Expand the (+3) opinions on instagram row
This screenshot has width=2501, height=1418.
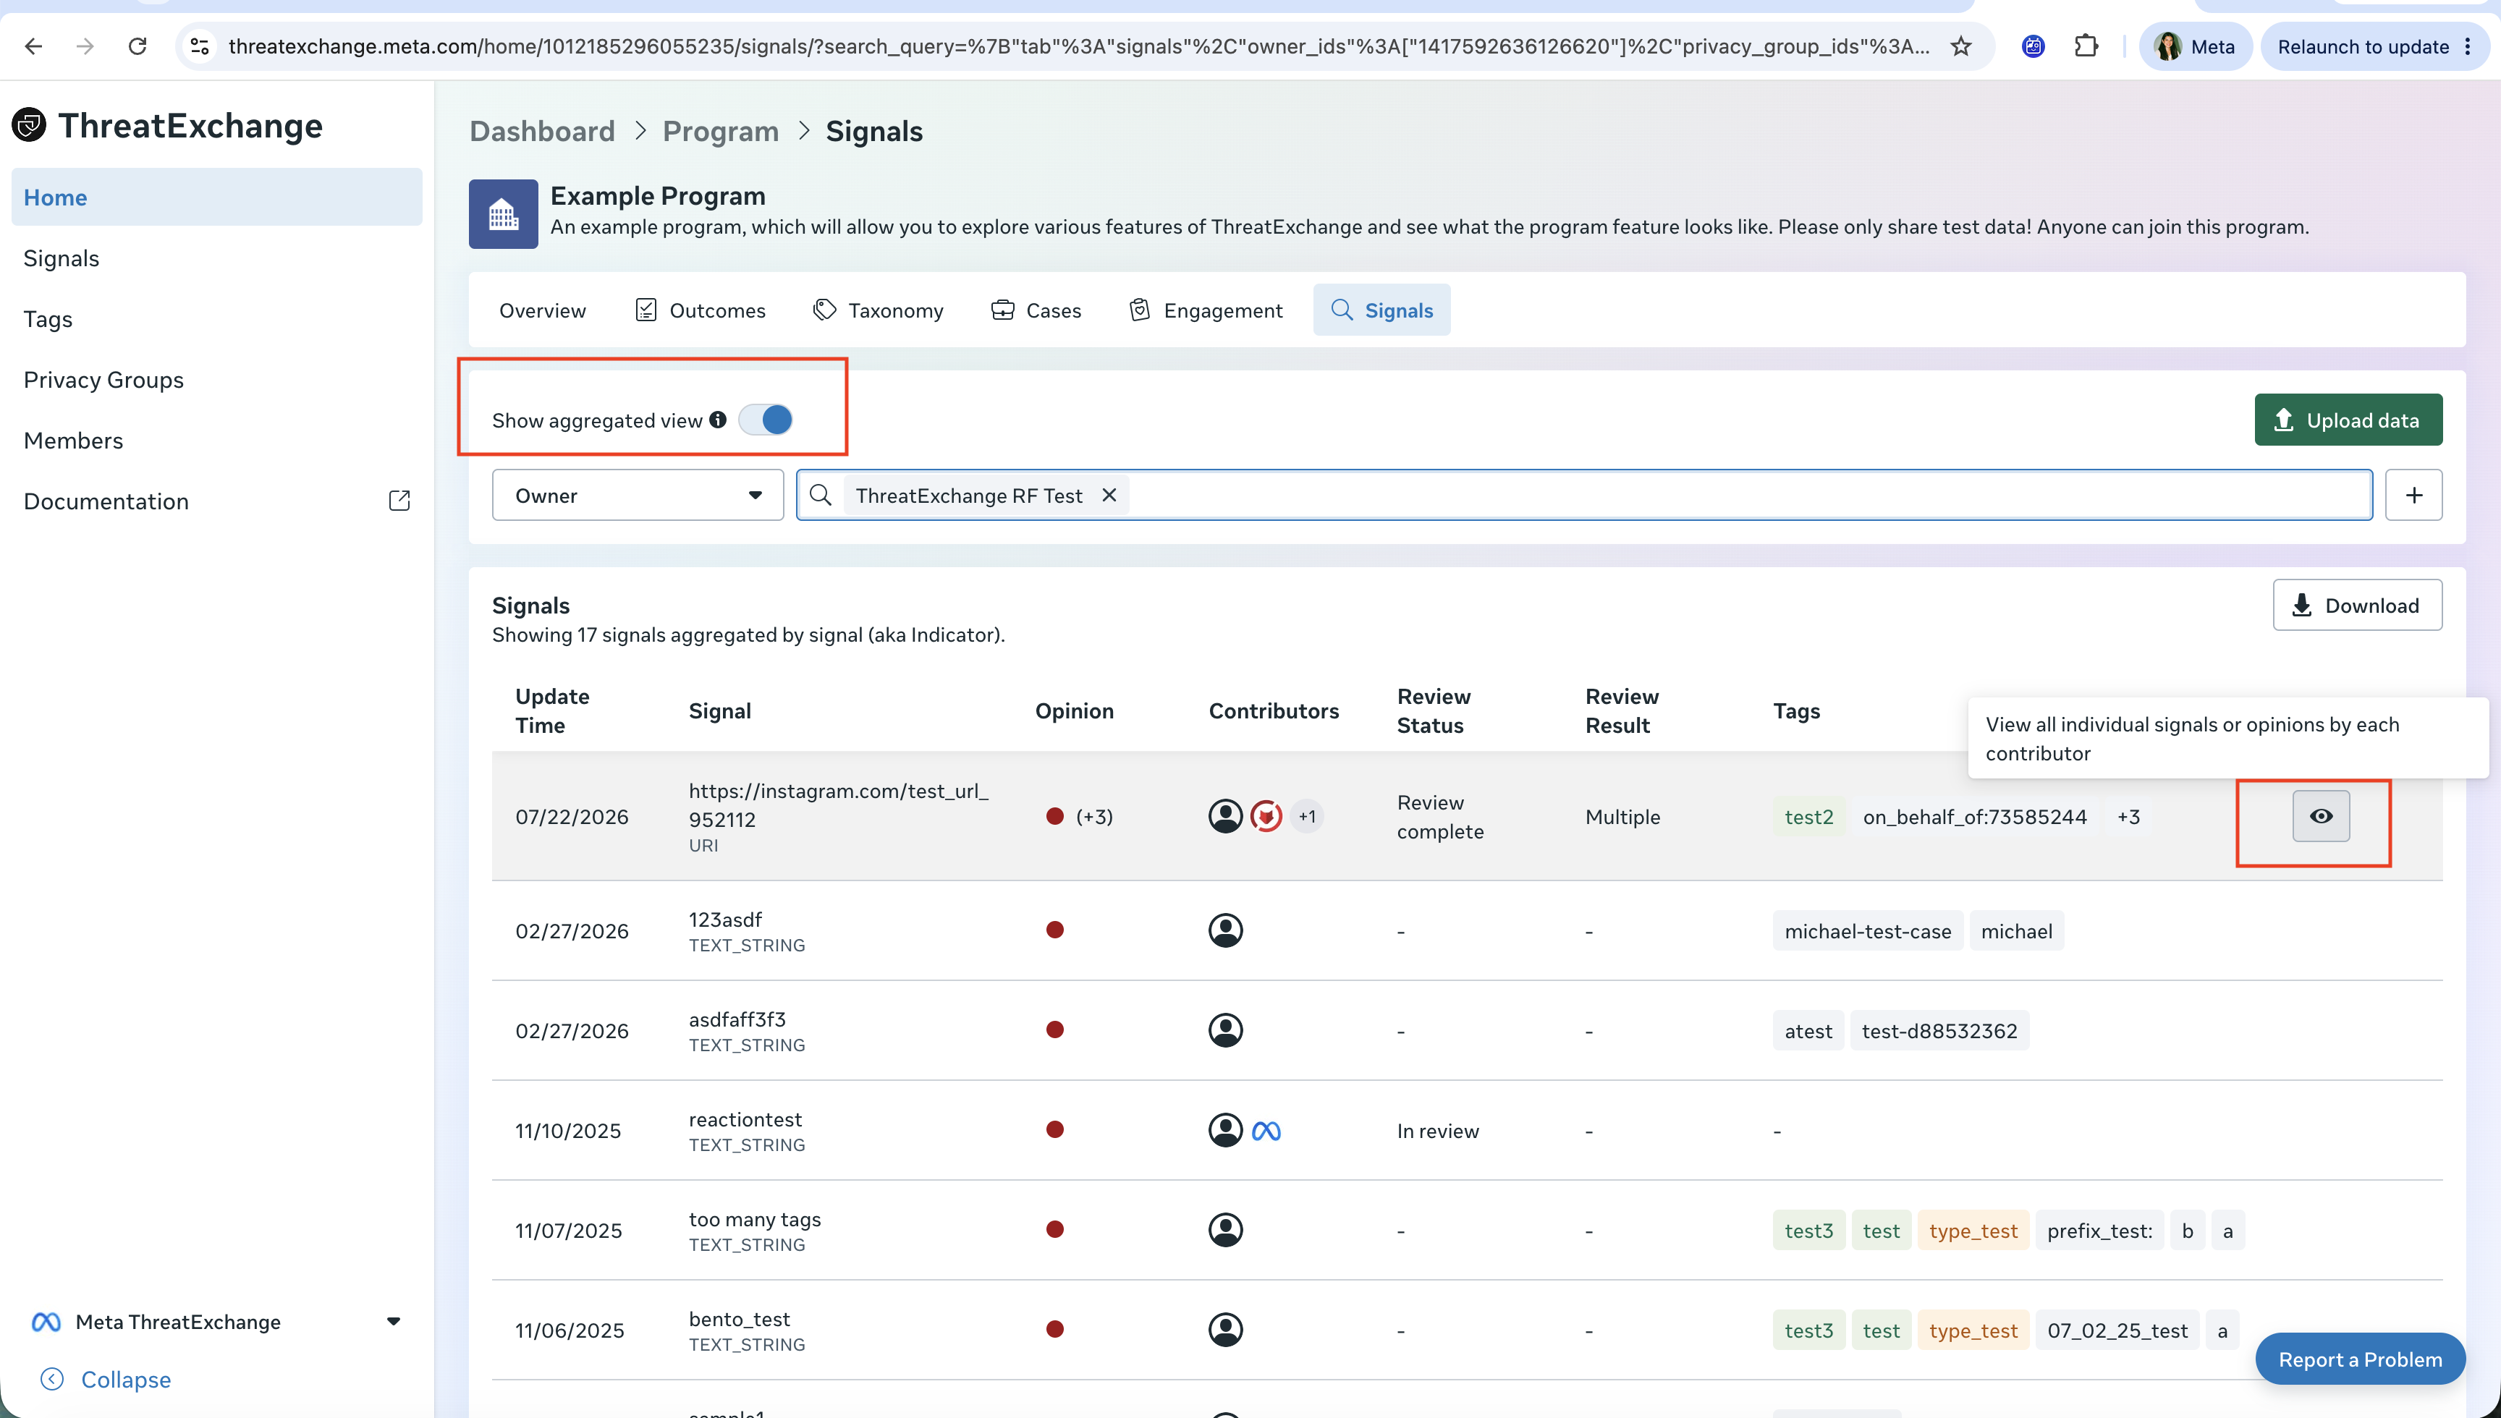1095,816
